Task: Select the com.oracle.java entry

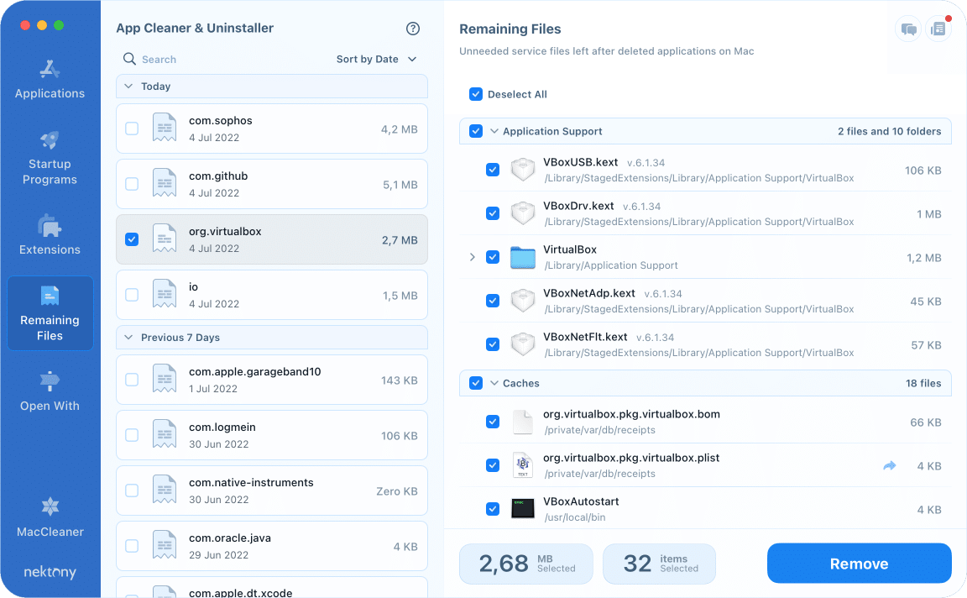Action: (272, 546)
